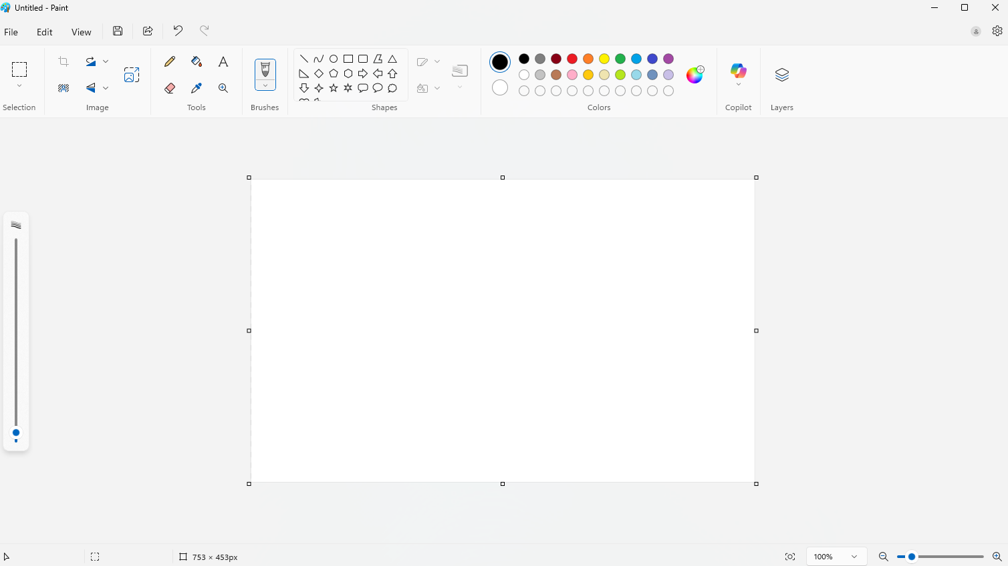The width and height of the screenshot is (1008, 566).
Task: Activate Color 2 secondary color circle
Action: tap(500, 87)
